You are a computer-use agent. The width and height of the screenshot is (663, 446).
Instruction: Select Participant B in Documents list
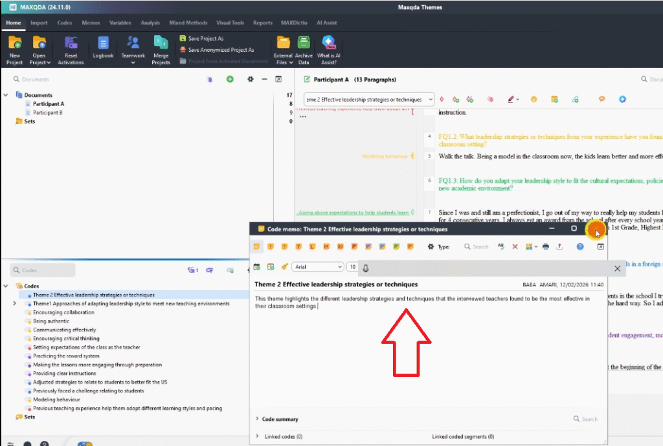48,112
